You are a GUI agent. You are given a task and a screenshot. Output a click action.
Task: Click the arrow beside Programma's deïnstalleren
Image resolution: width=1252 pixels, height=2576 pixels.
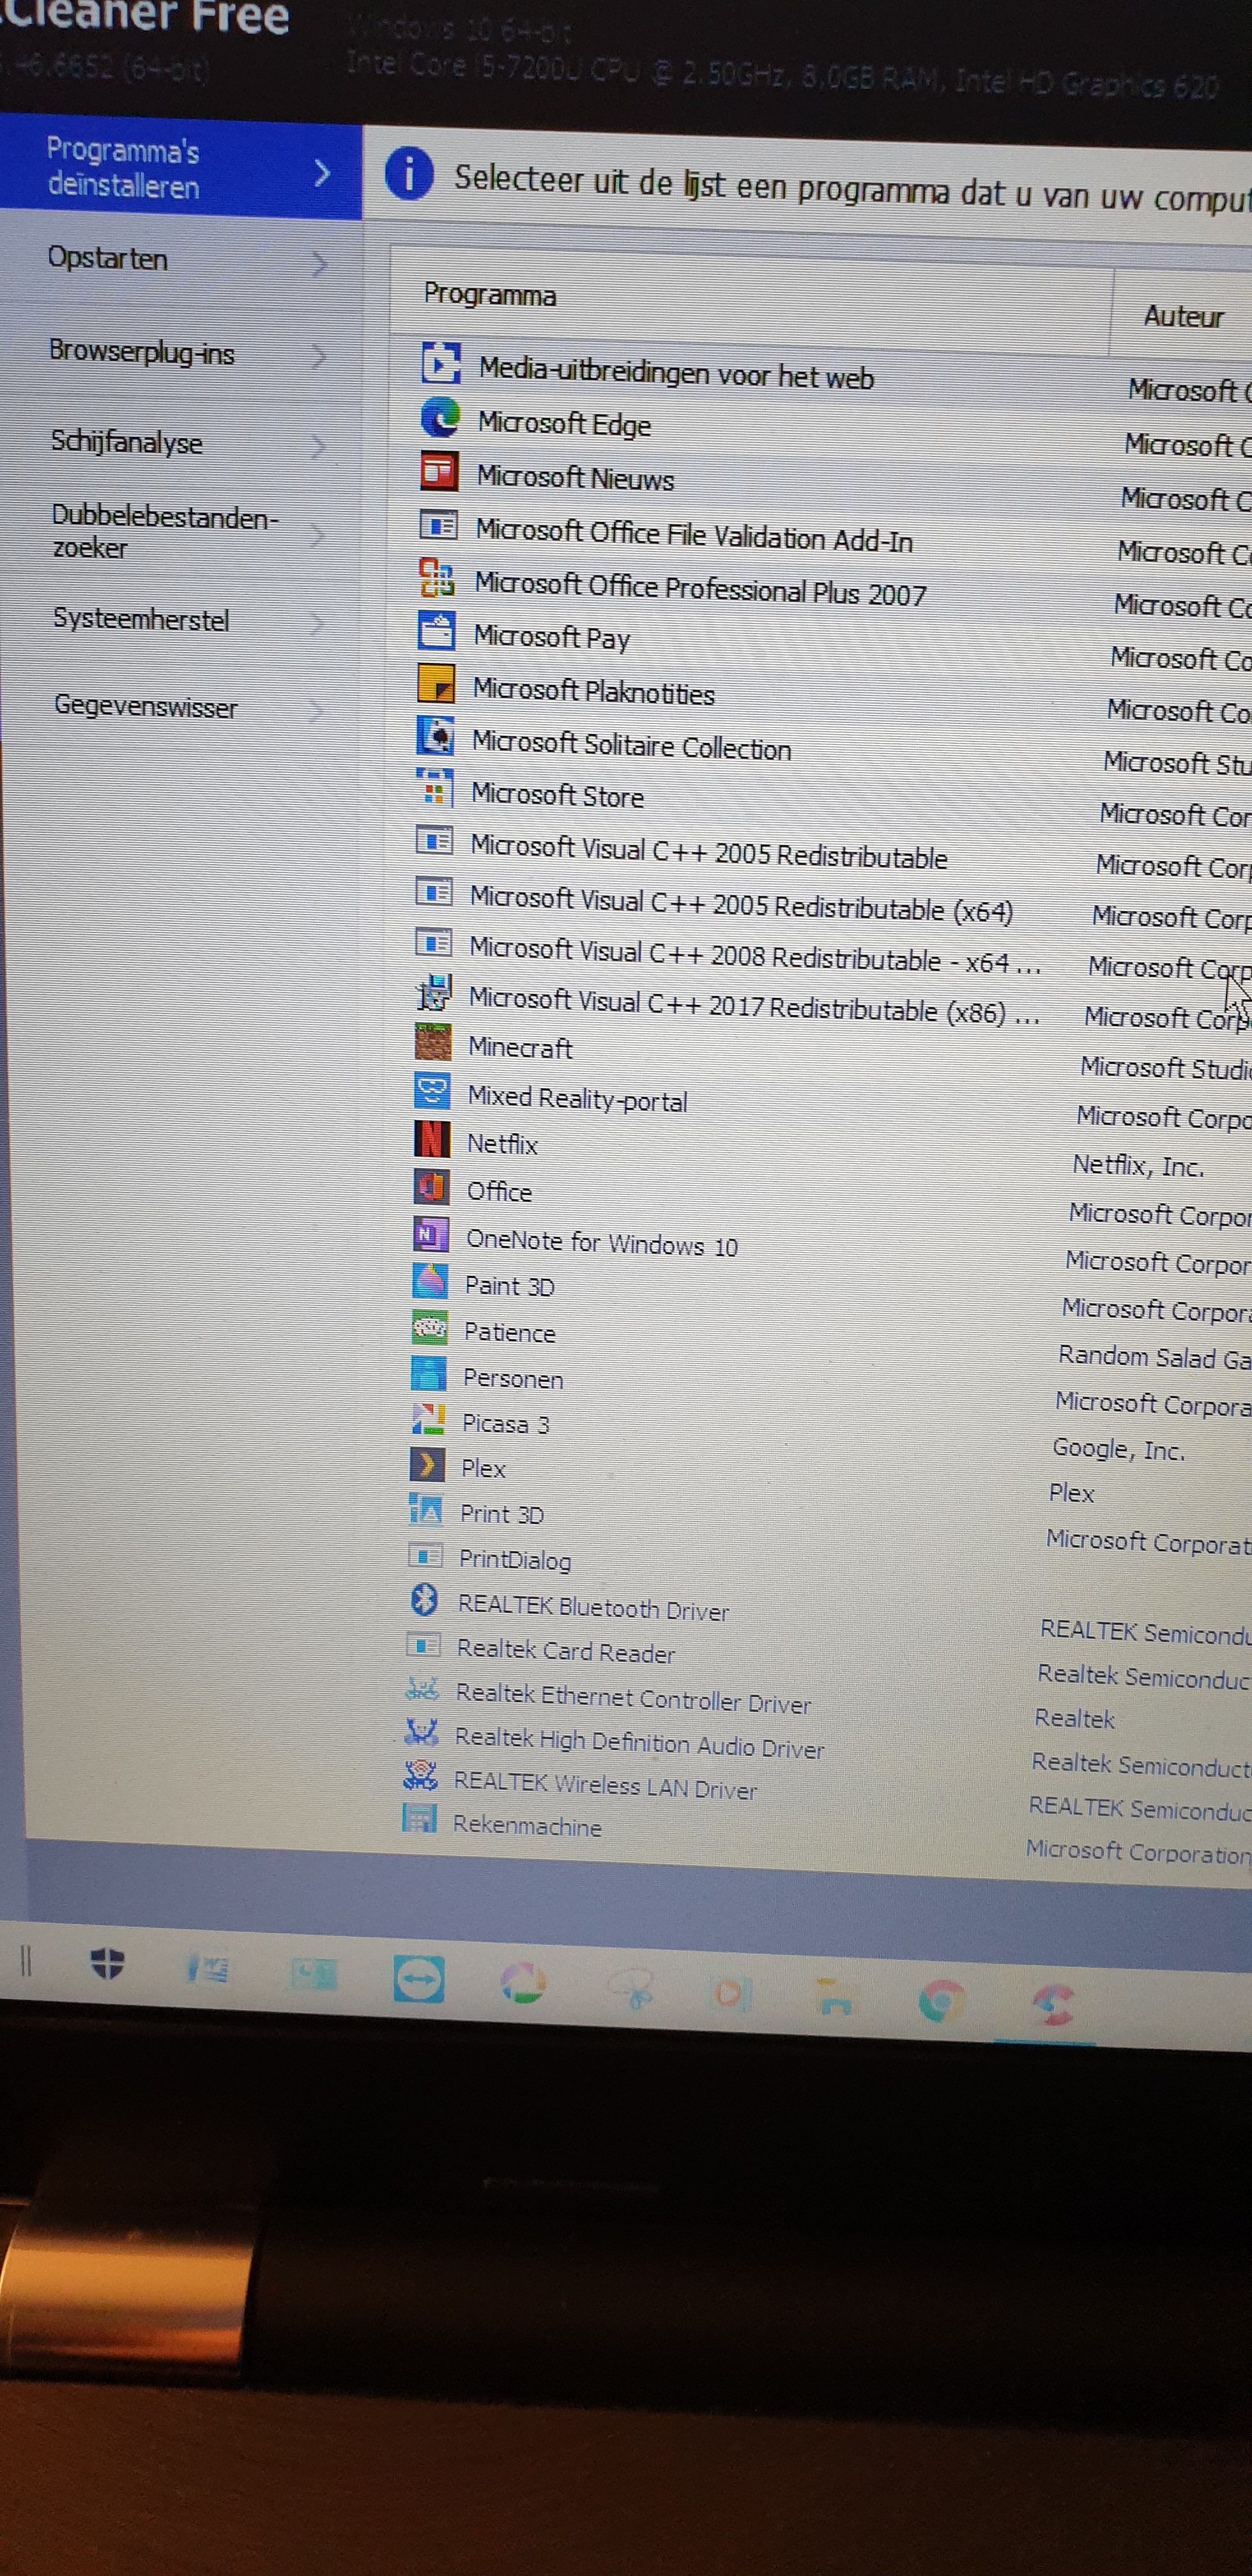pos(322,173)
